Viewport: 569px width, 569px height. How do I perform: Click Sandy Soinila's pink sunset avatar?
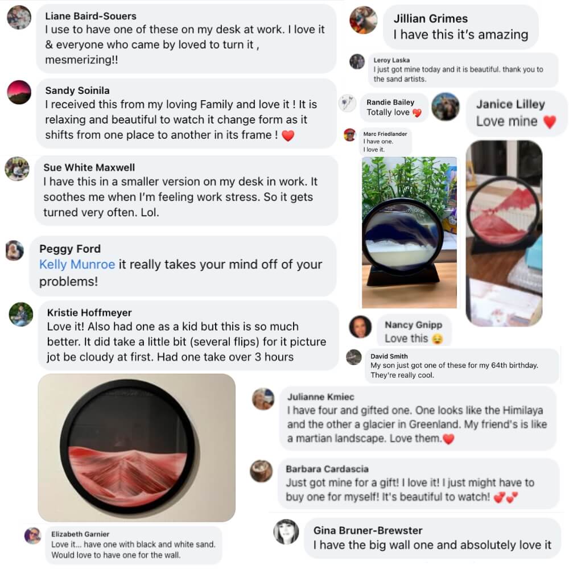point(19,92)
